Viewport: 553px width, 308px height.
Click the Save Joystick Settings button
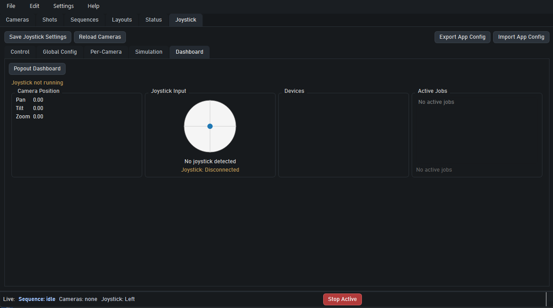click(x=37, y=37)
